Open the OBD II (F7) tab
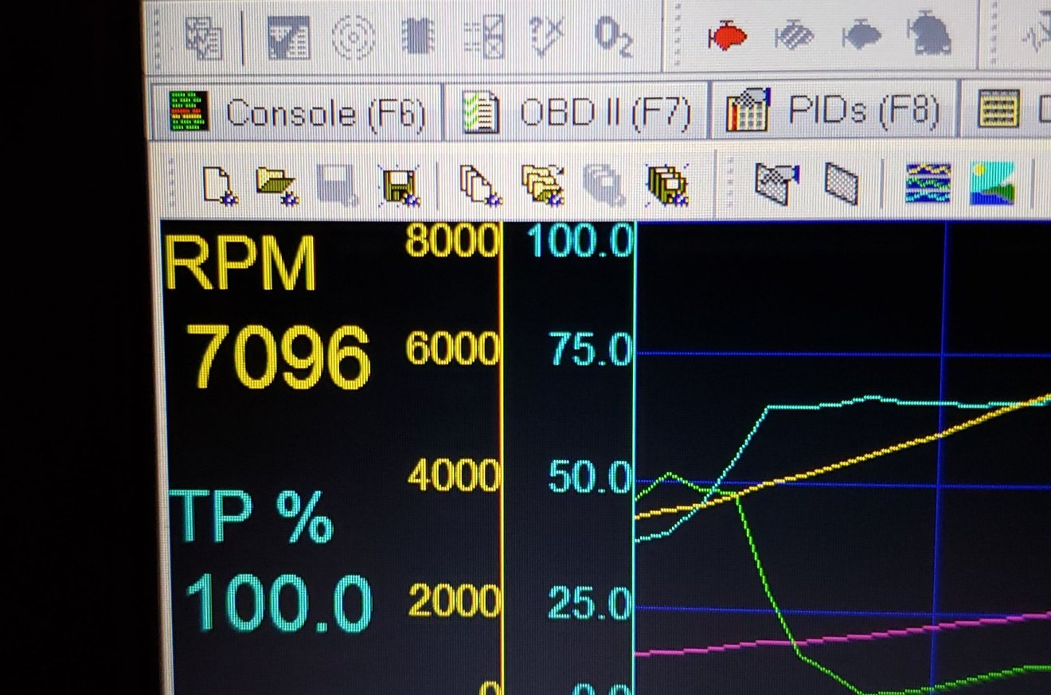The image size is (1051, 695). click(x=576, y=113)
